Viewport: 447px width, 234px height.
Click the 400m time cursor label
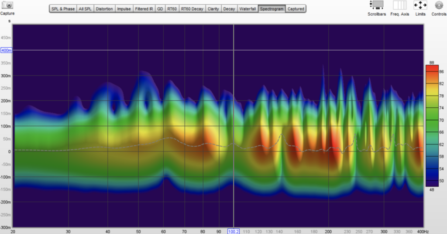click(x=6, y=50)
